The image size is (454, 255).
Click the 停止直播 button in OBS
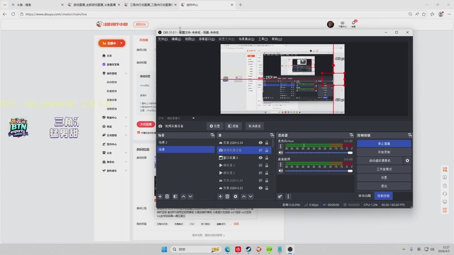(384, 143)
